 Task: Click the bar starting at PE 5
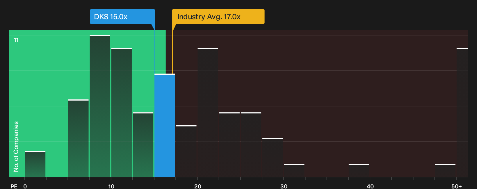coord(79,138)
